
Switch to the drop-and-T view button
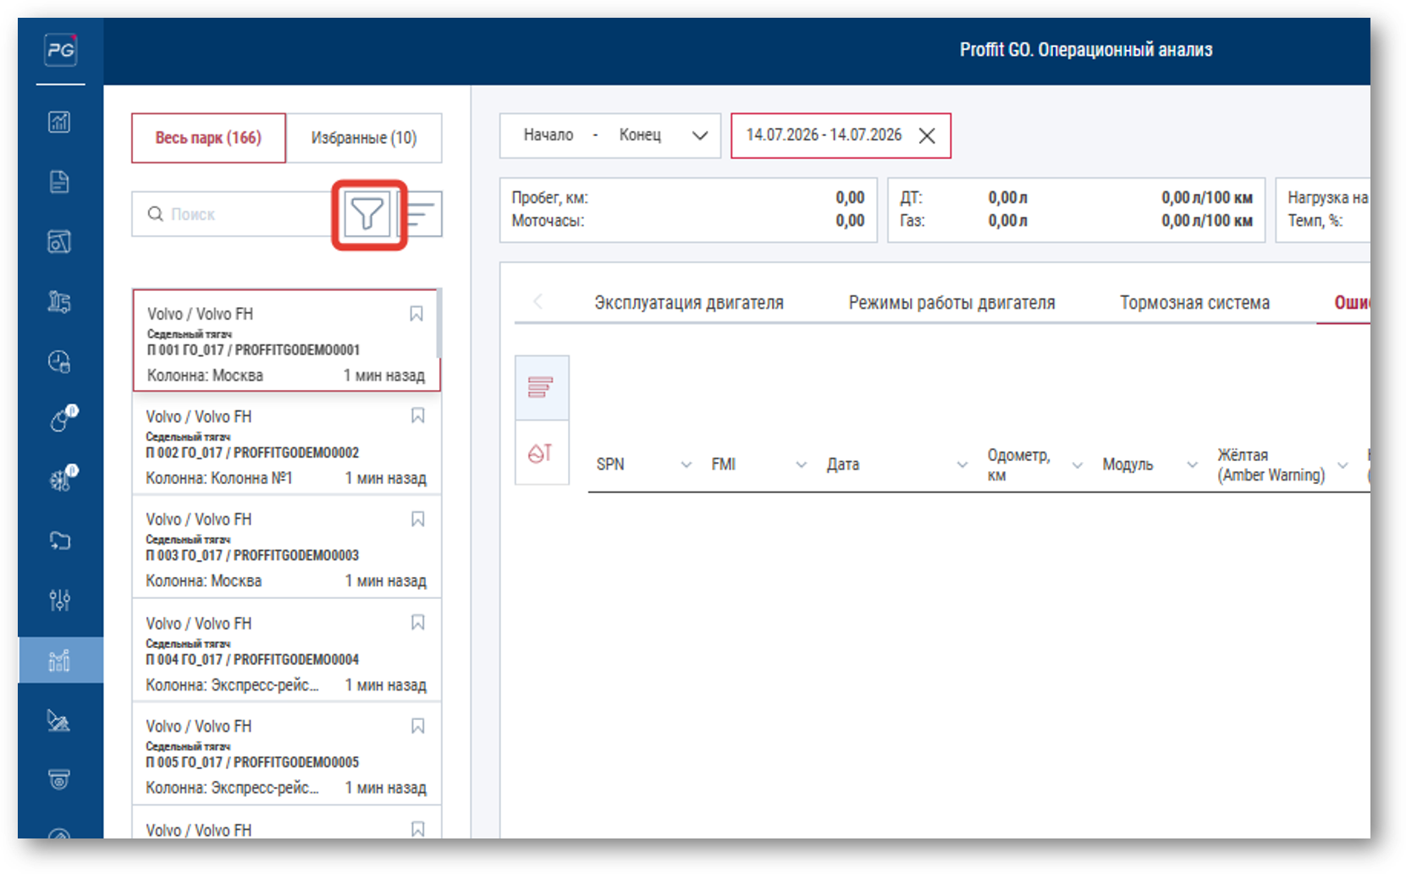[541, 453]
